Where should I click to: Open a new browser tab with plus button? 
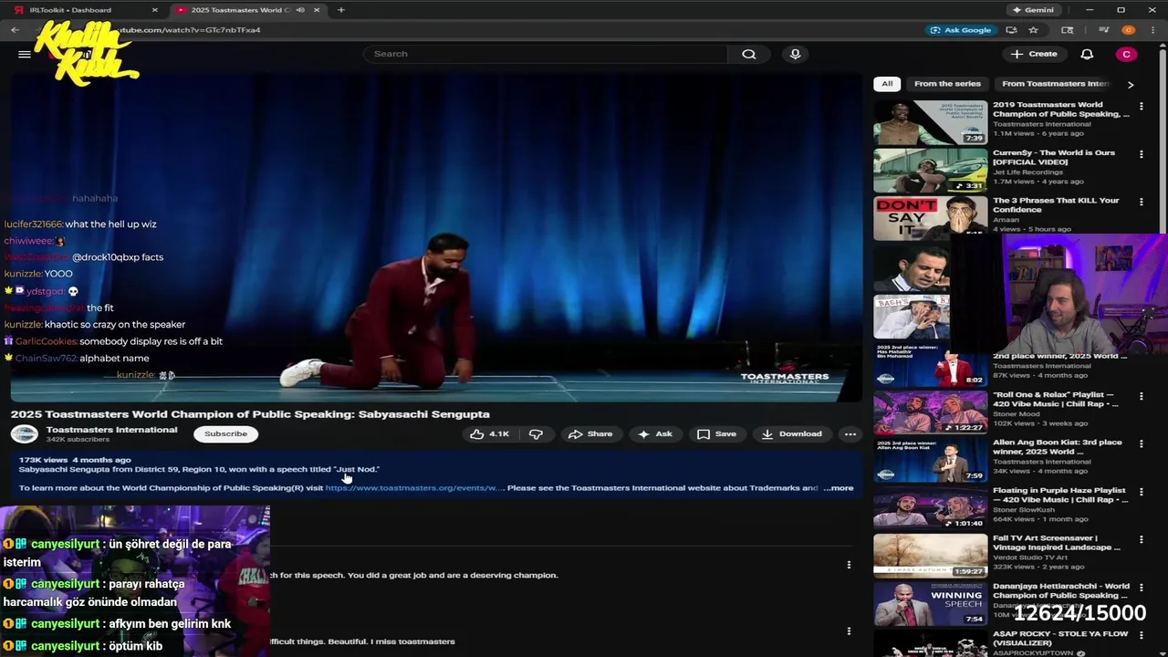[340, 10]
